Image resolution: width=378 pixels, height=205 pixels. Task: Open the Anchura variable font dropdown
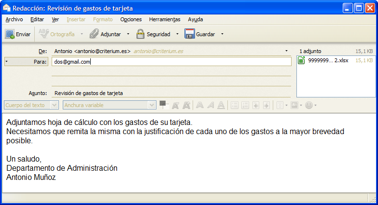[x=152, y=105]
